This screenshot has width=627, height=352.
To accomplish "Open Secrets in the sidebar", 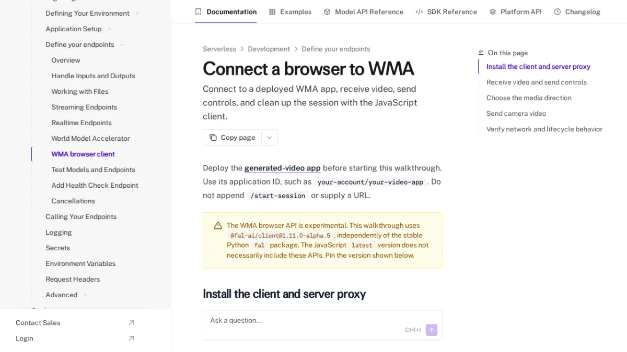I will point(57,248).
